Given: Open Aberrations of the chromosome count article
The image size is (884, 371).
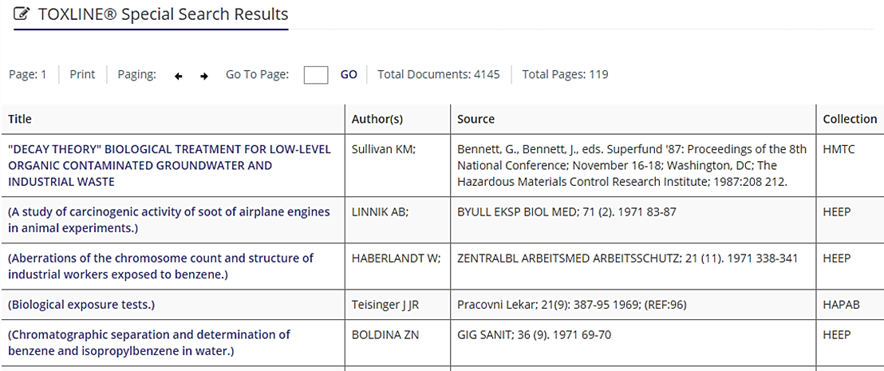Looking at the screenshot, I should pyautogui.click(x=160, y=266).
